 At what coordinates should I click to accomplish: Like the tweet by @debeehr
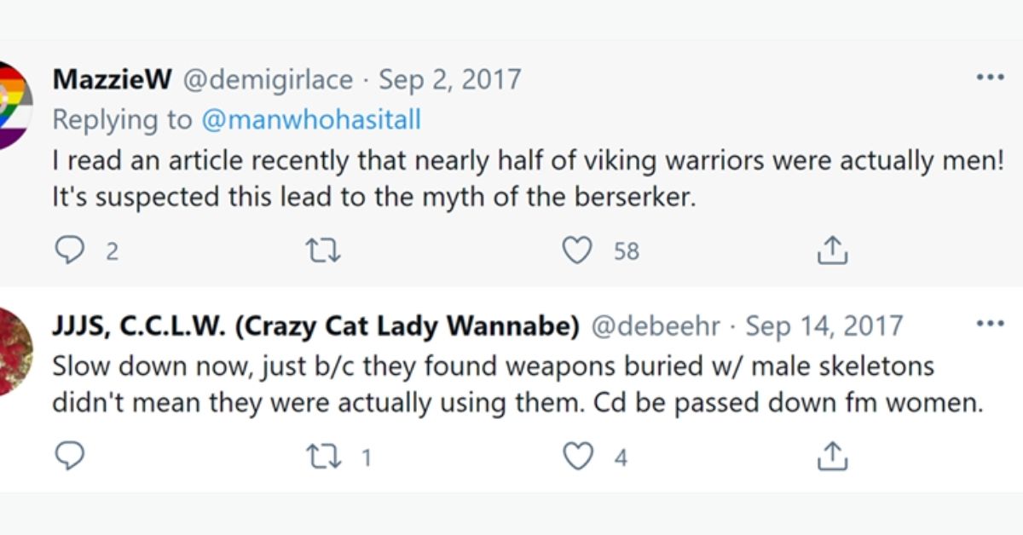pyautogui.click(x=578, y=457)
